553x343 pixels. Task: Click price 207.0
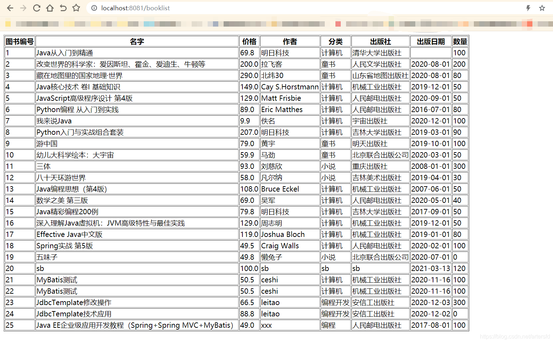pos(249,132)
